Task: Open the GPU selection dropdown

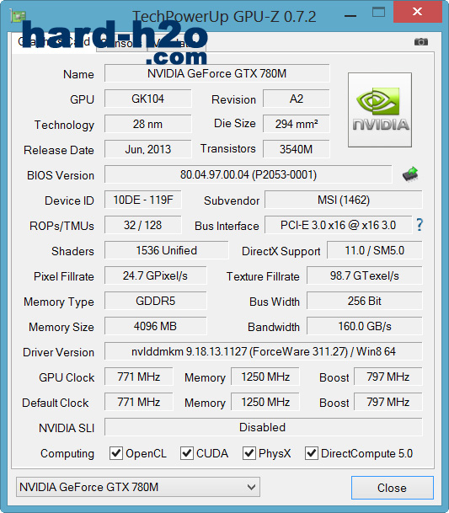Action: pyautogui.click(x=138, y=487)
